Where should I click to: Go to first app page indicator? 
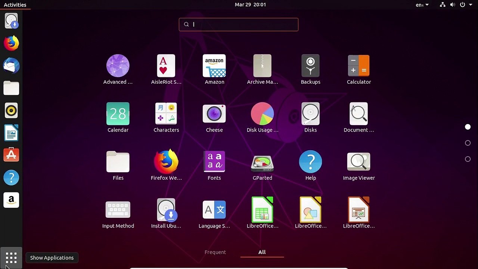tap(468, 127)
